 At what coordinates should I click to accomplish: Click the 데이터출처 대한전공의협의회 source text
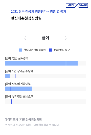tap(23, 119)
